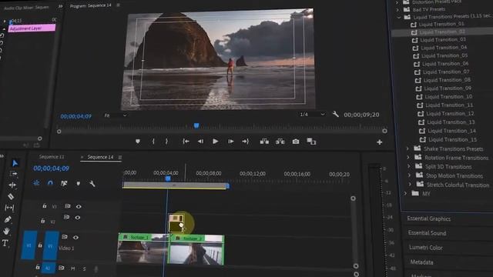493x277 pixels.
Task: Select the Type tool
Action: pyautogui.click(x=5, y=243)
